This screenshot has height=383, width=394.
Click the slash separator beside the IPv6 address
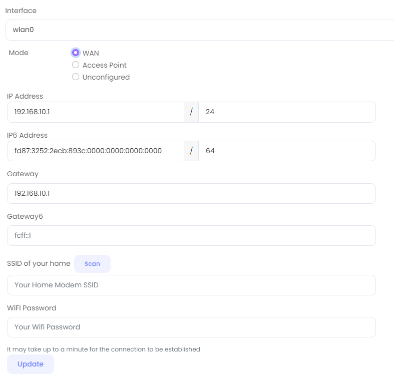coord(191,151)
